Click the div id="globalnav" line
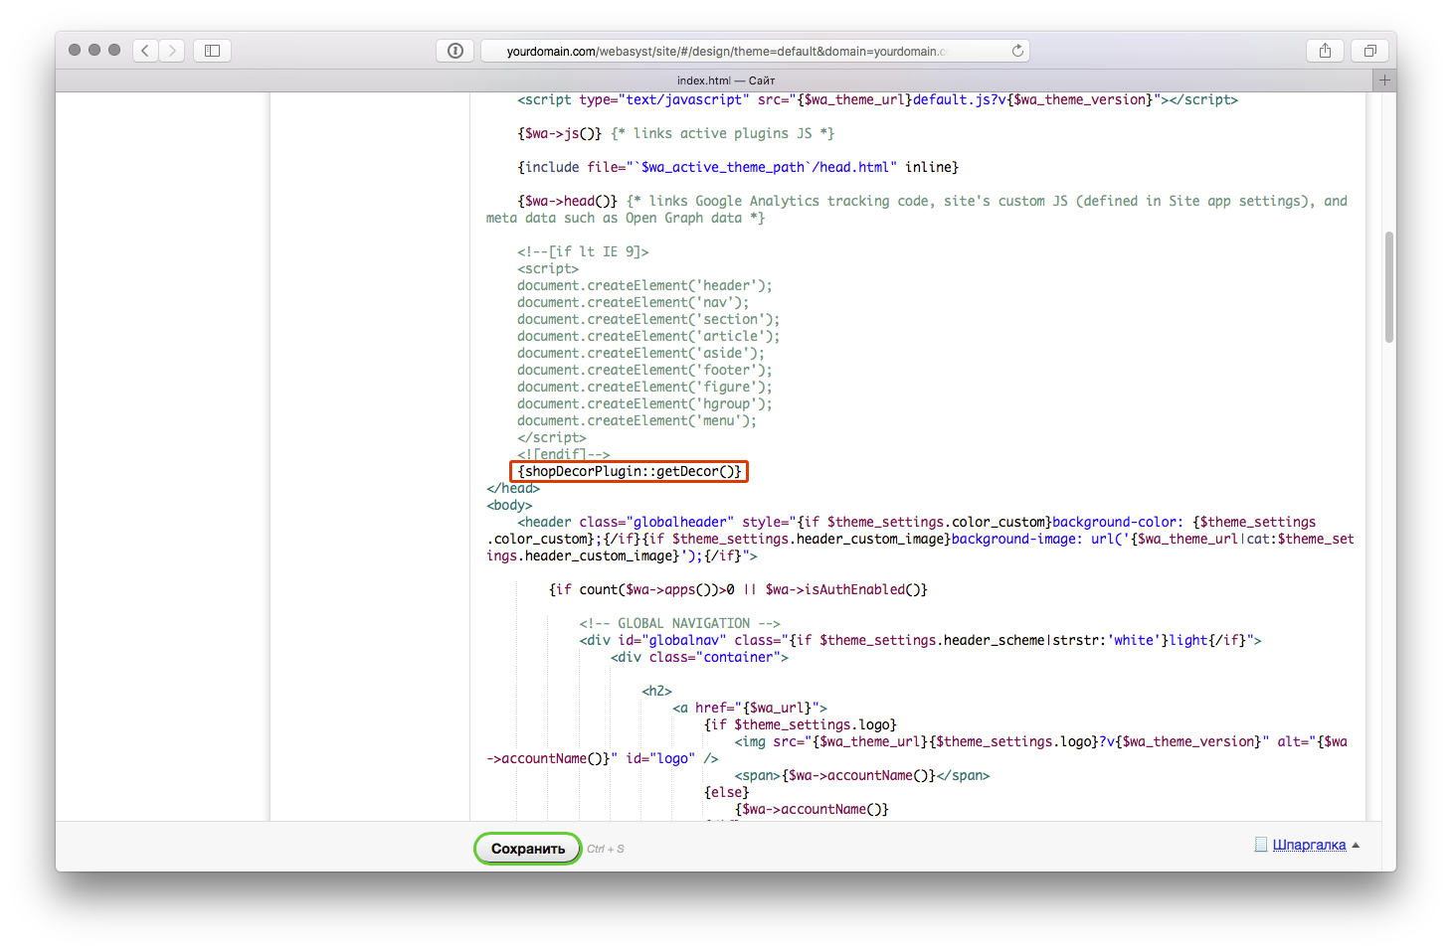This screenshot has width=1452, height=951. 920,640
